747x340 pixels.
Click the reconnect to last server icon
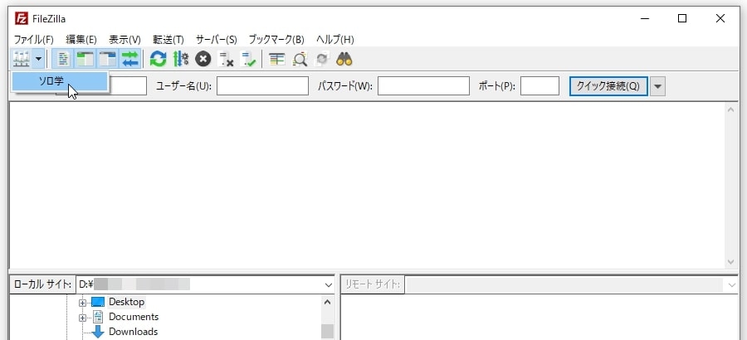248,59
